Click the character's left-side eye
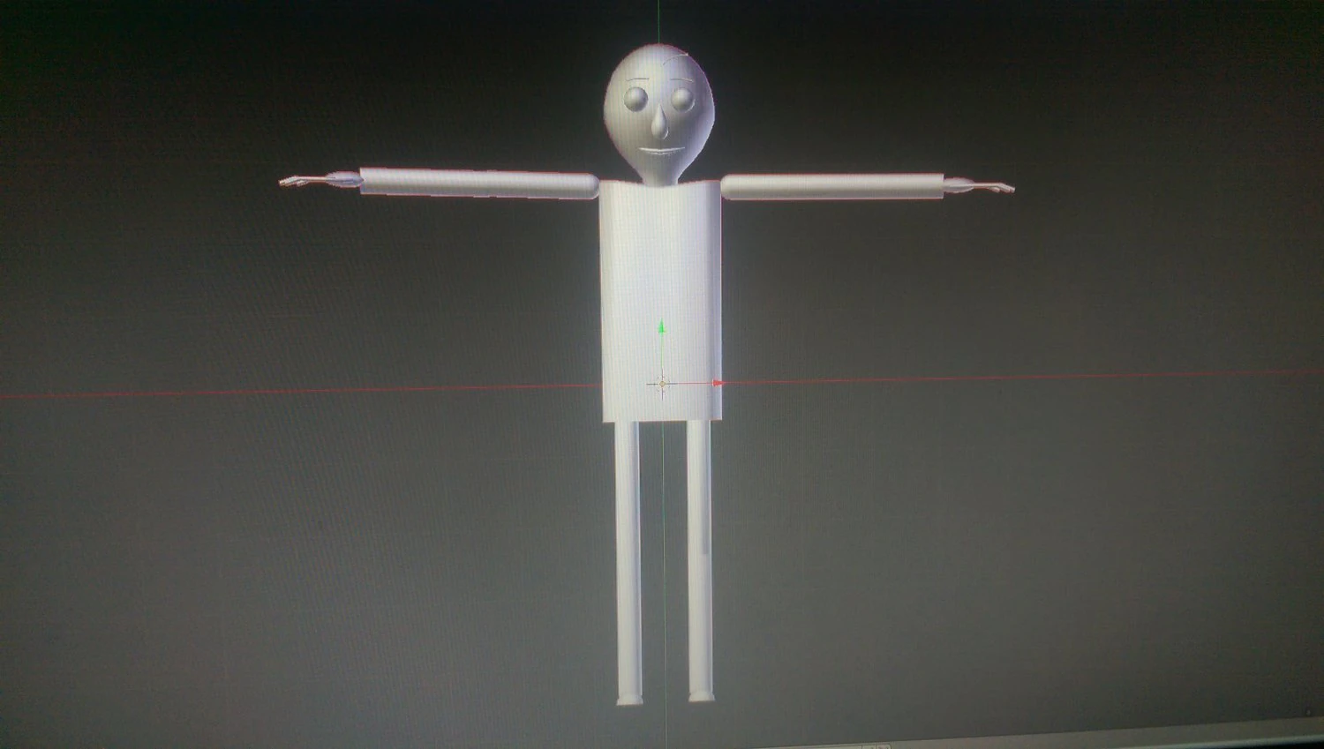The height and width of the screenshot is (749, 1324). (x=636, y=100)
